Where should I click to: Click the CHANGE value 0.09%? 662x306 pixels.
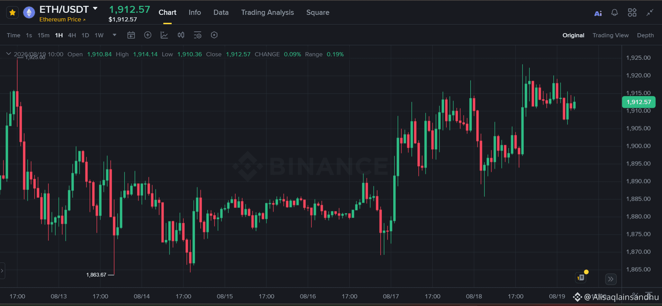point(292,54)
